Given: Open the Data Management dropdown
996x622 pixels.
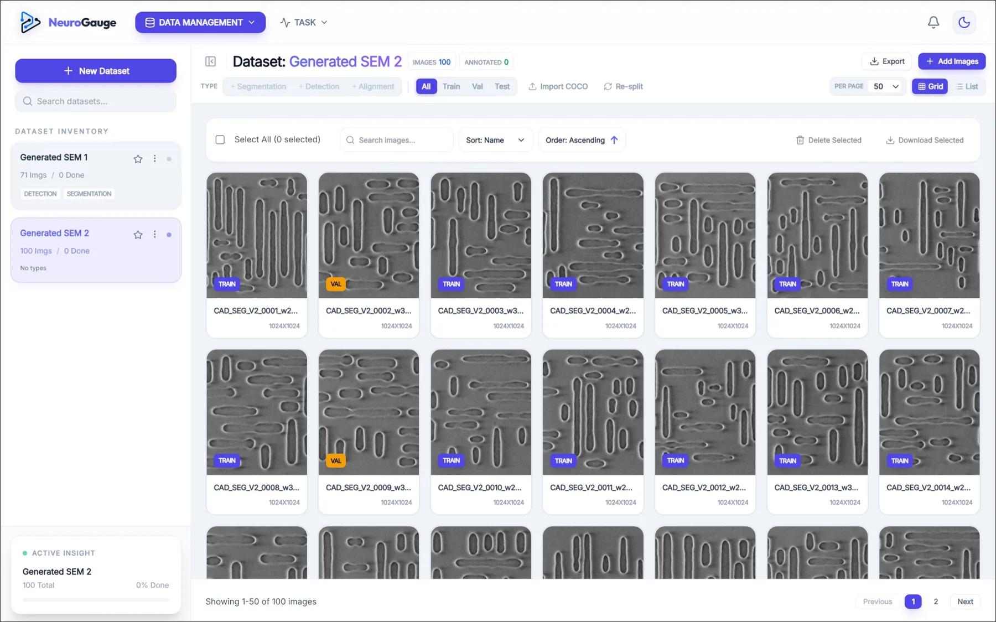Looking at the screenshot, I should point(200,23).
